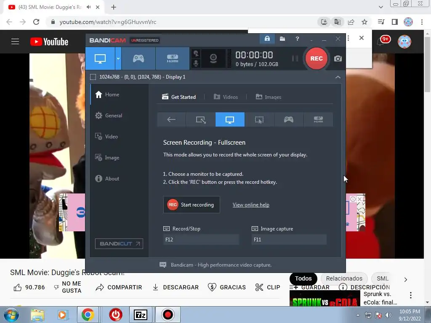Screen dimensions: 431x323
Task: Open output folder icon in title bar
Action: point(282,39)
